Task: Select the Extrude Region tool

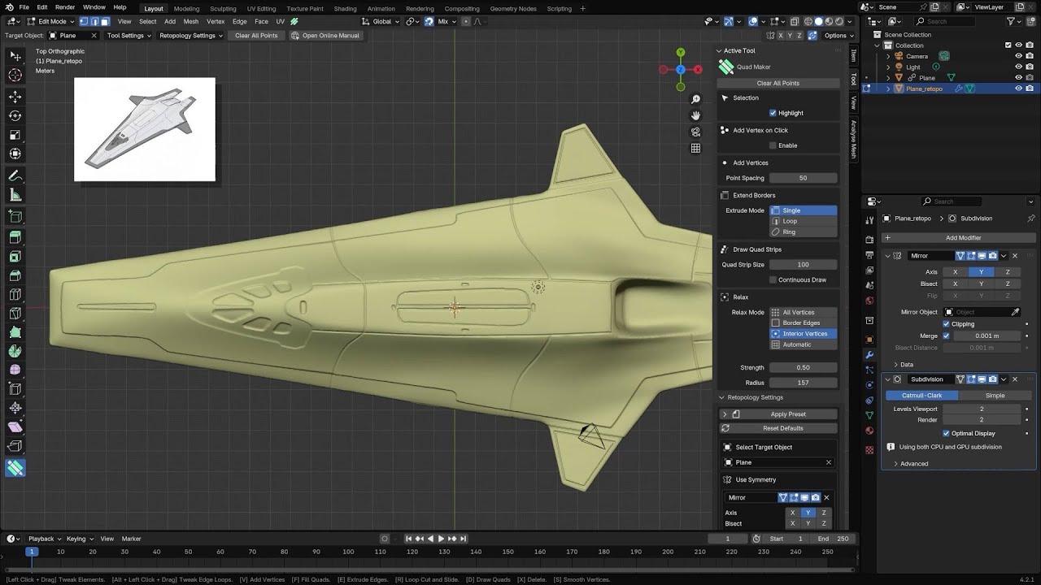Action: [15, 237]
